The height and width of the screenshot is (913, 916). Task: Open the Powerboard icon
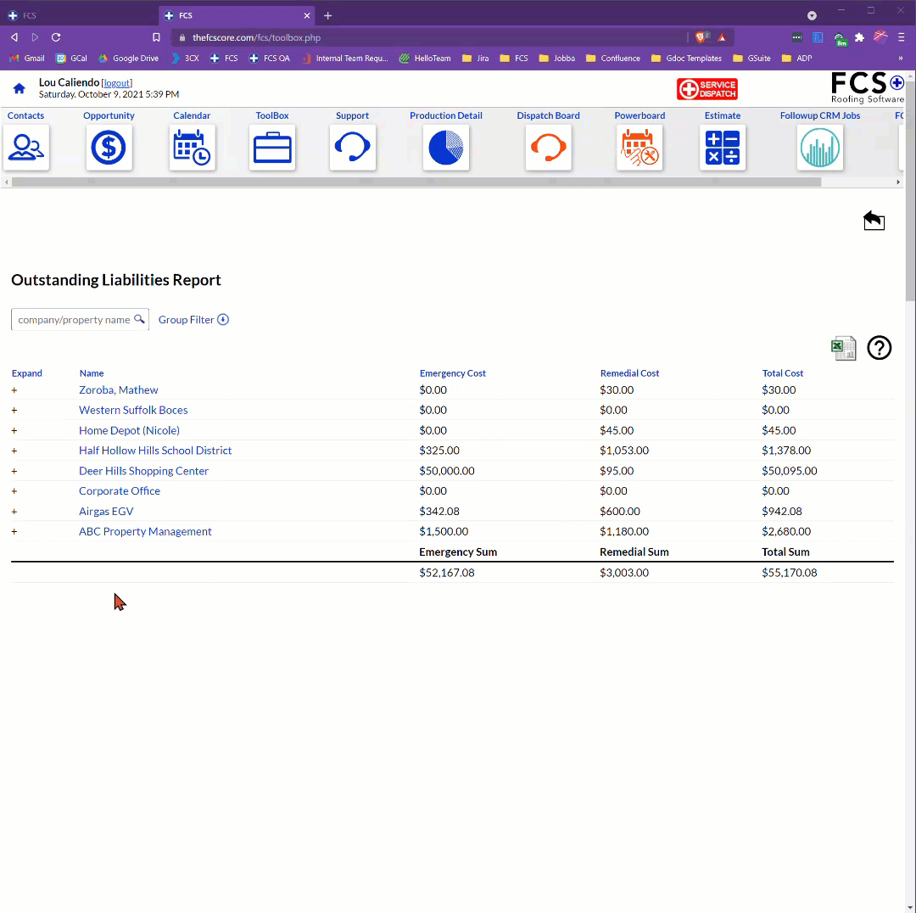click(640, 148)
